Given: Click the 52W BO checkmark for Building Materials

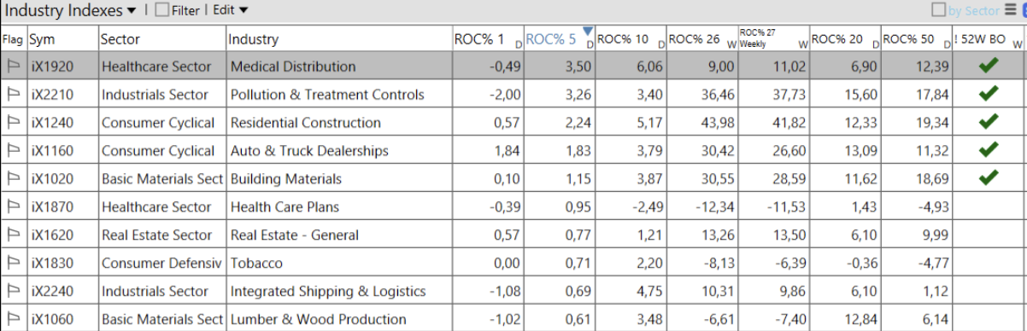Looking at the screenshot, I should tap(989, 178).
